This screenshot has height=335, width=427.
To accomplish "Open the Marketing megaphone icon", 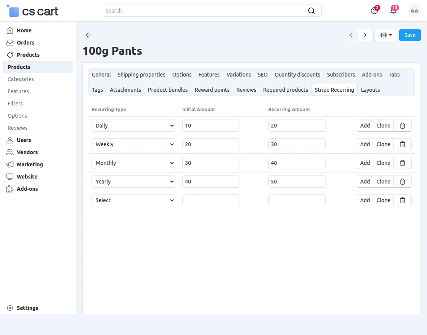I will 10,164.
